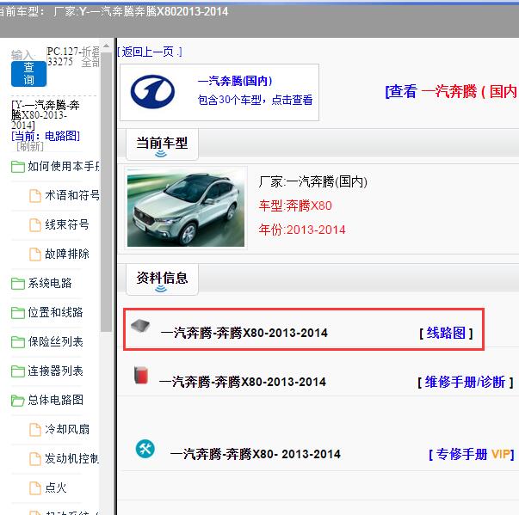Screen dimensions: 519x515
Task: Click the 一汽奔腾-奔腾X80-2013-2014 repair manual row text
Action: 243,382
